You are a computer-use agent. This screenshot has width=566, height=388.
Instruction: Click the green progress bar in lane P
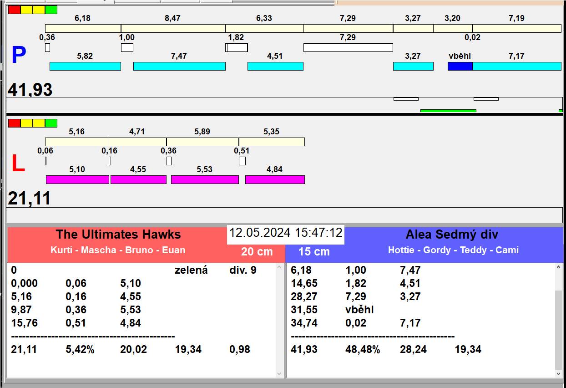point(448,111)
